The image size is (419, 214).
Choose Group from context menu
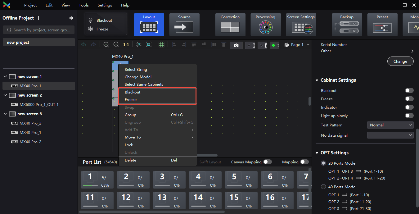click(x=158, y=115)
